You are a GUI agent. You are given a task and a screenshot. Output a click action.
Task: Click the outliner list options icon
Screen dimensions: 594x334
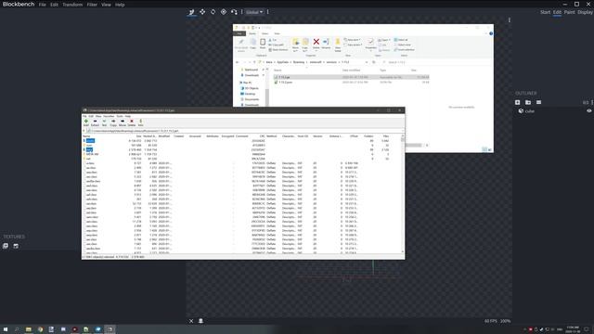point(538,102)
